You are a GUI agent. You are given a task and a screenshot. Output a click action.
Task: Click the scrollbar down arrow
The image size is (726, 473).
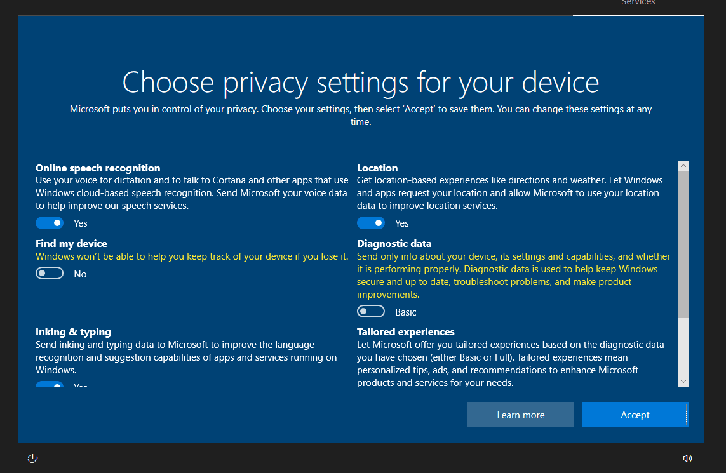683,382
